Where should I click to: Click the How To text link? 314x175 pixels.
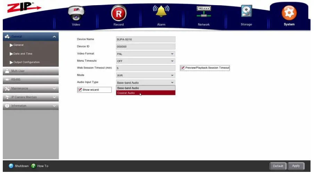(43, 166)
